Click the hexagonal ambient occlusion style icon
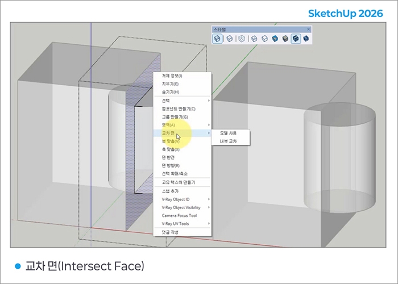The image size is (398, 284). point(242,39)
